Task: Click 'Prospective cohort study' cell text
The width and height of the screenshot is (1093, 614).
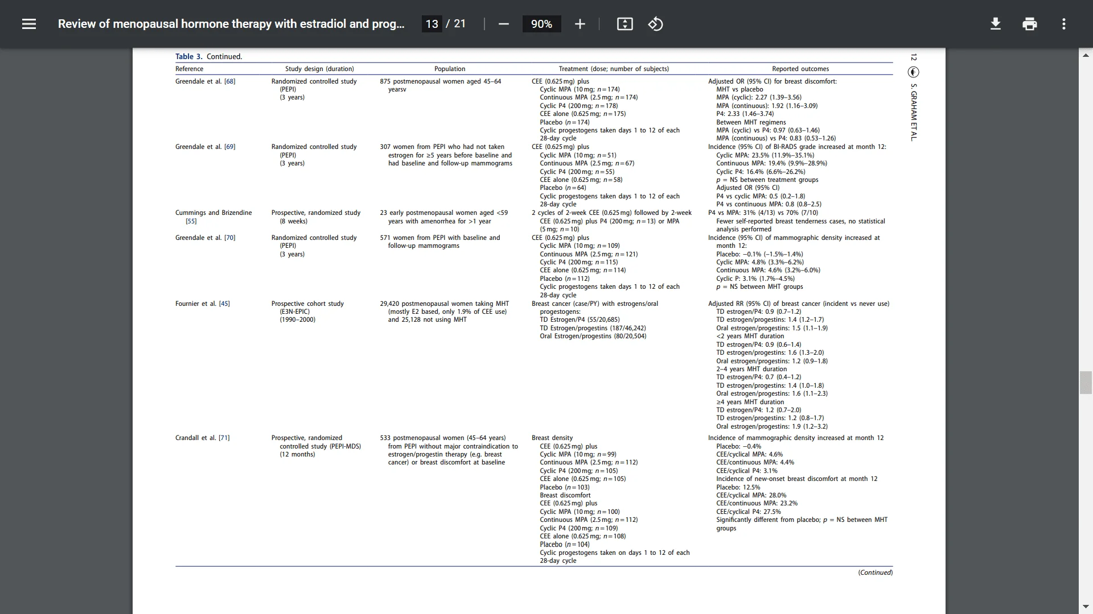Action: pyautogui.click(x=307, y=304)
